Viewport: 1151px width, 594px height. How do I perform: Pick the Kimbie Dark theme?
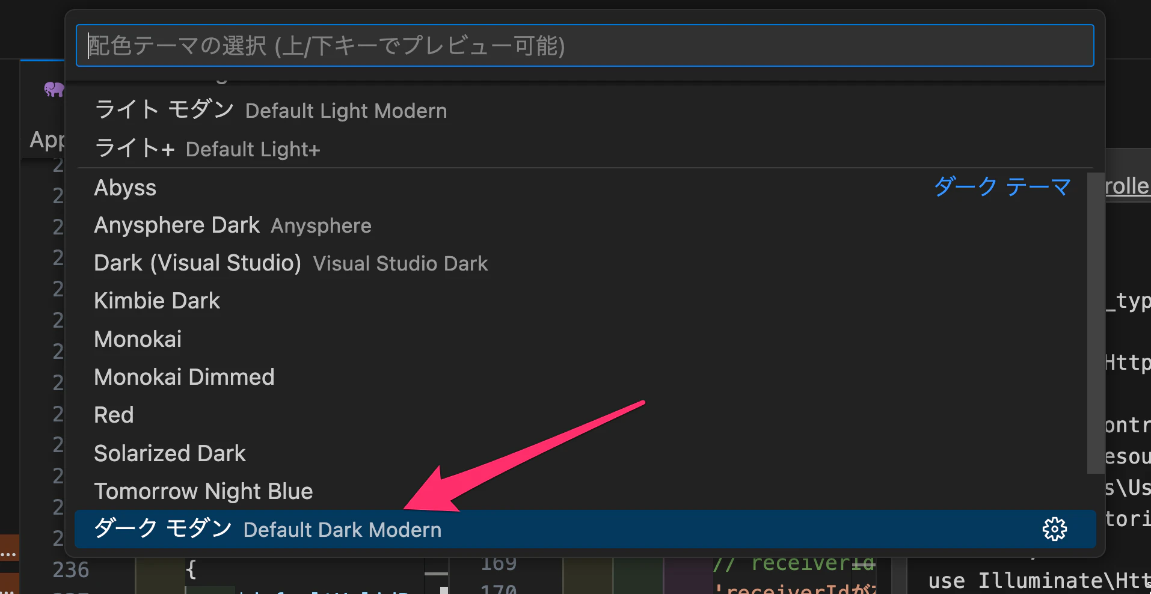585,301
